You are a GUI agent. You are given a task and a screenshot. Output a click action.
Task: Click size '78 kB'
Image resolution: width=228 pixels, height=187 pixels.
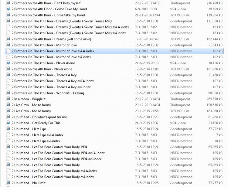pos(219,141)
